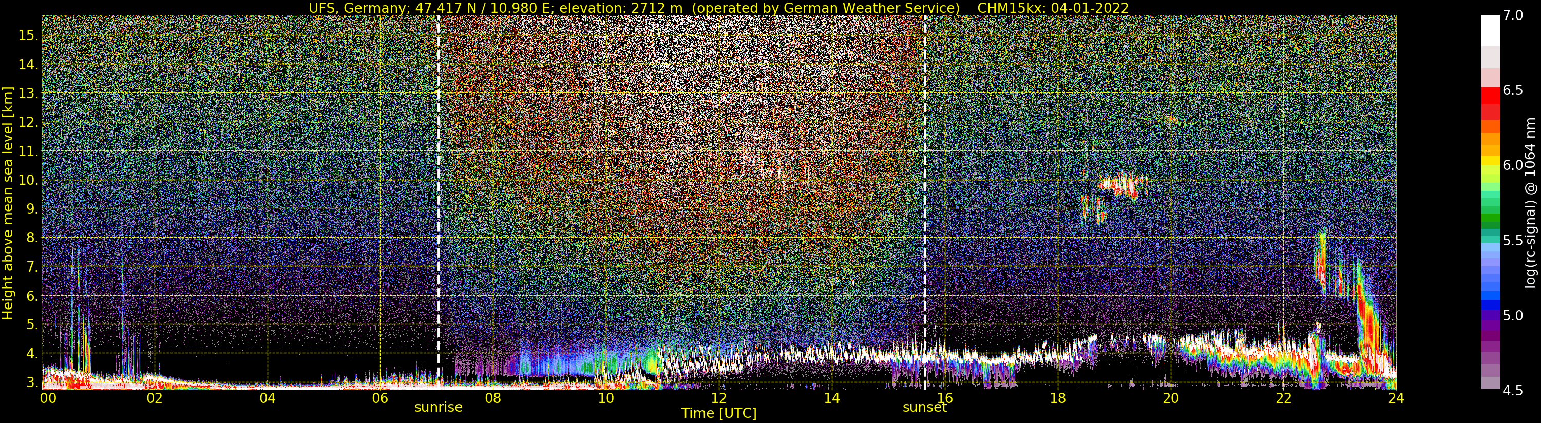The image size is (1541, 423).
Task: Click the "4." km tick on the height axis
Action: pos(32,354)
